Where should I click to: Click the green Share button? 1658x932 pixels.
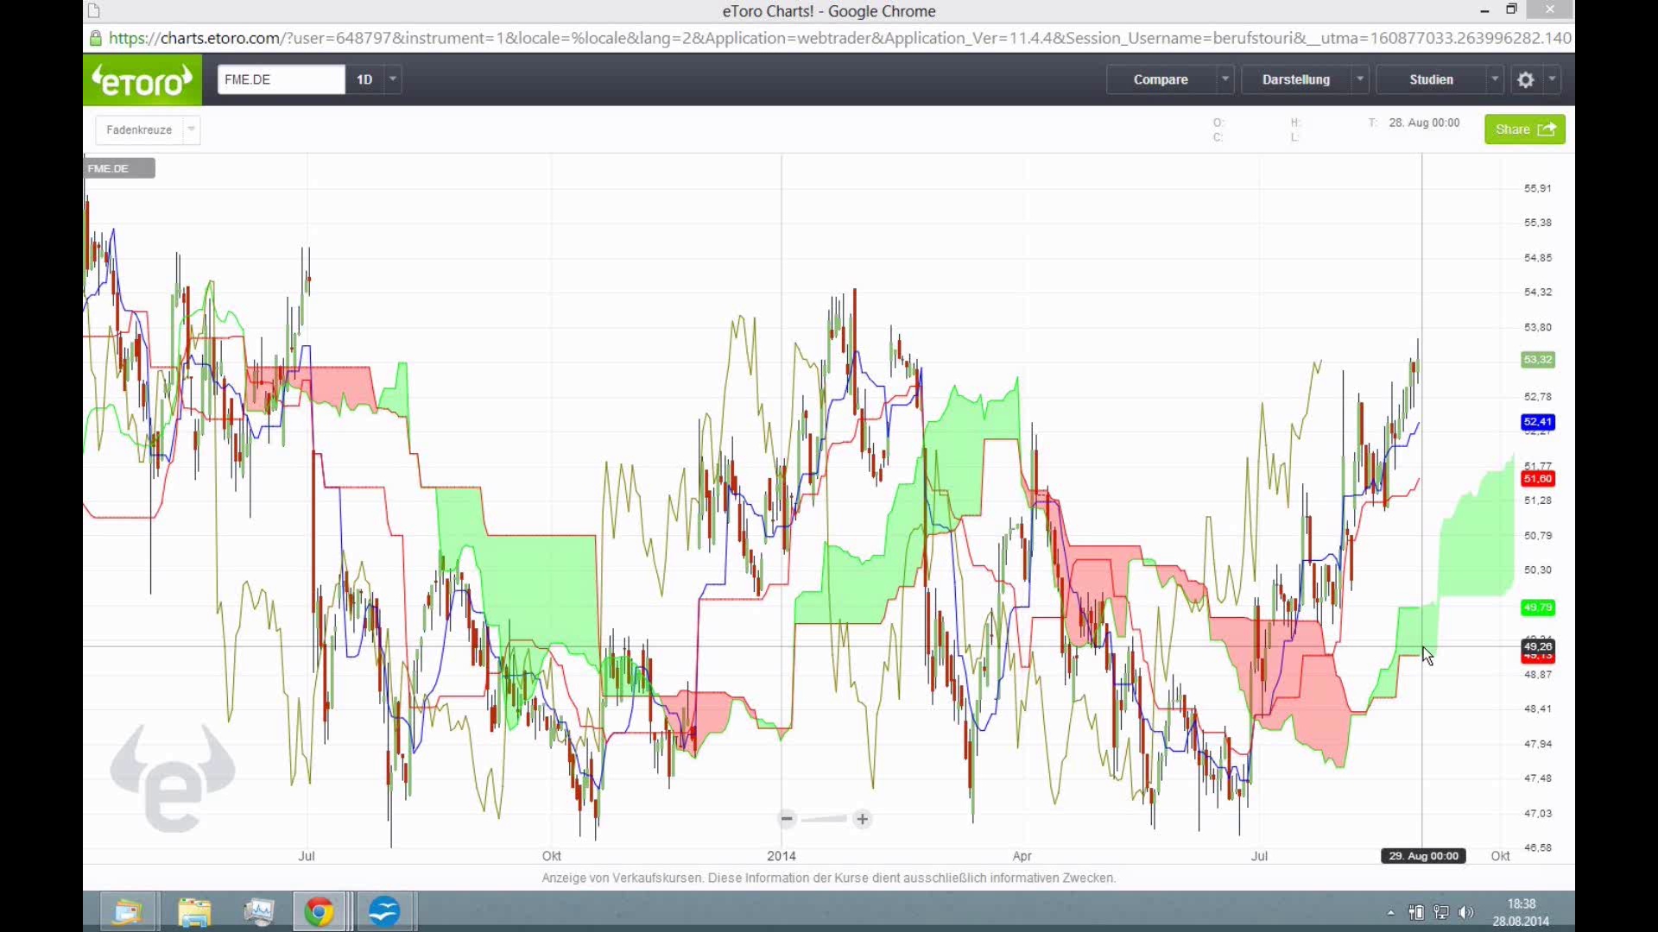[1524, 129]
